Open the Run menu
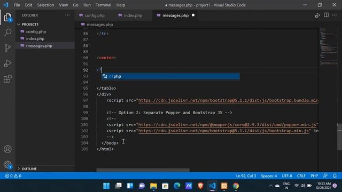 coord(87,5)
